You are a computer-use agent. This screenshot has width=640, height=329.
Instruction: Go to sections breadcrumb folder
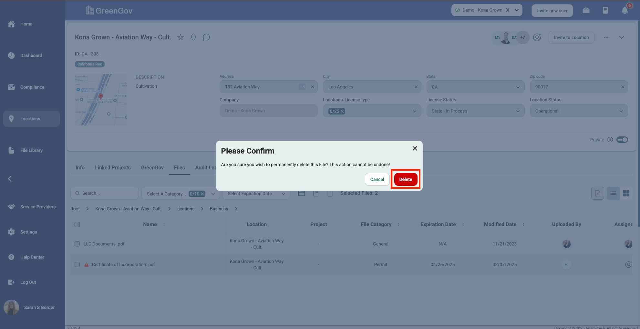(186, 209)
